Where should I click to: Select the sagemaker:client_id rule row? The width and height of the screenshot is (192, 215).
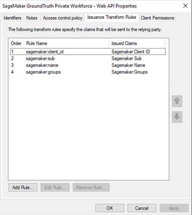(88, 52)
